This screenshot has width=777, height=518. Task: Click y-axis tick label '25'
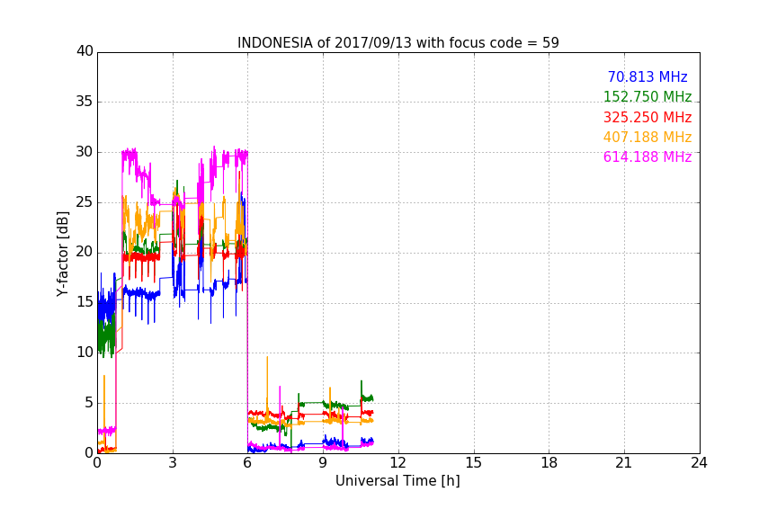coord(85,202)
